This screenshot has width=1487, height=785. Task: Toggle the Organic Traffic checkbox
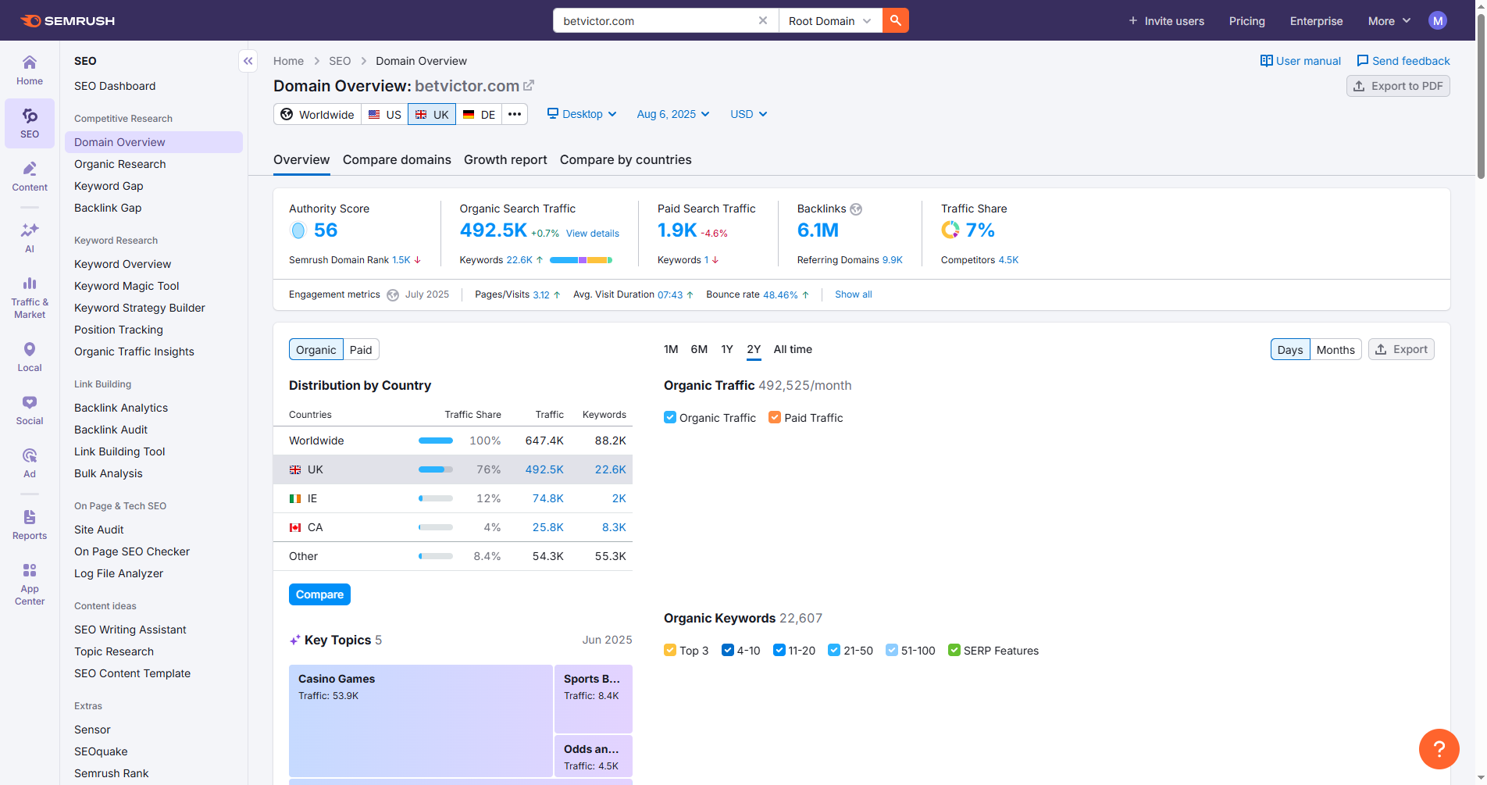[669, 417]
